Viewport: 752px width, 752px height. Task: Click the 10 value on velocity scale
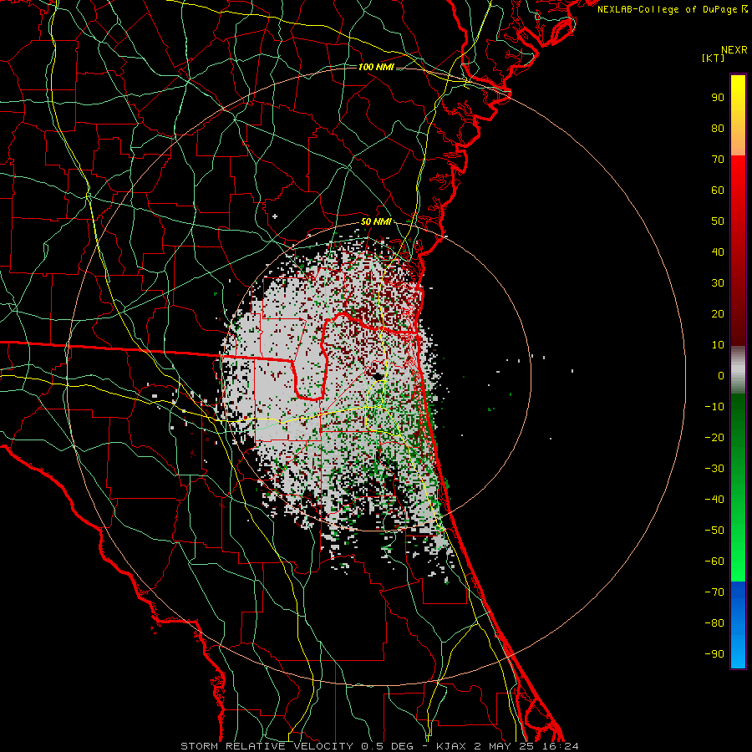click(718, 345)
